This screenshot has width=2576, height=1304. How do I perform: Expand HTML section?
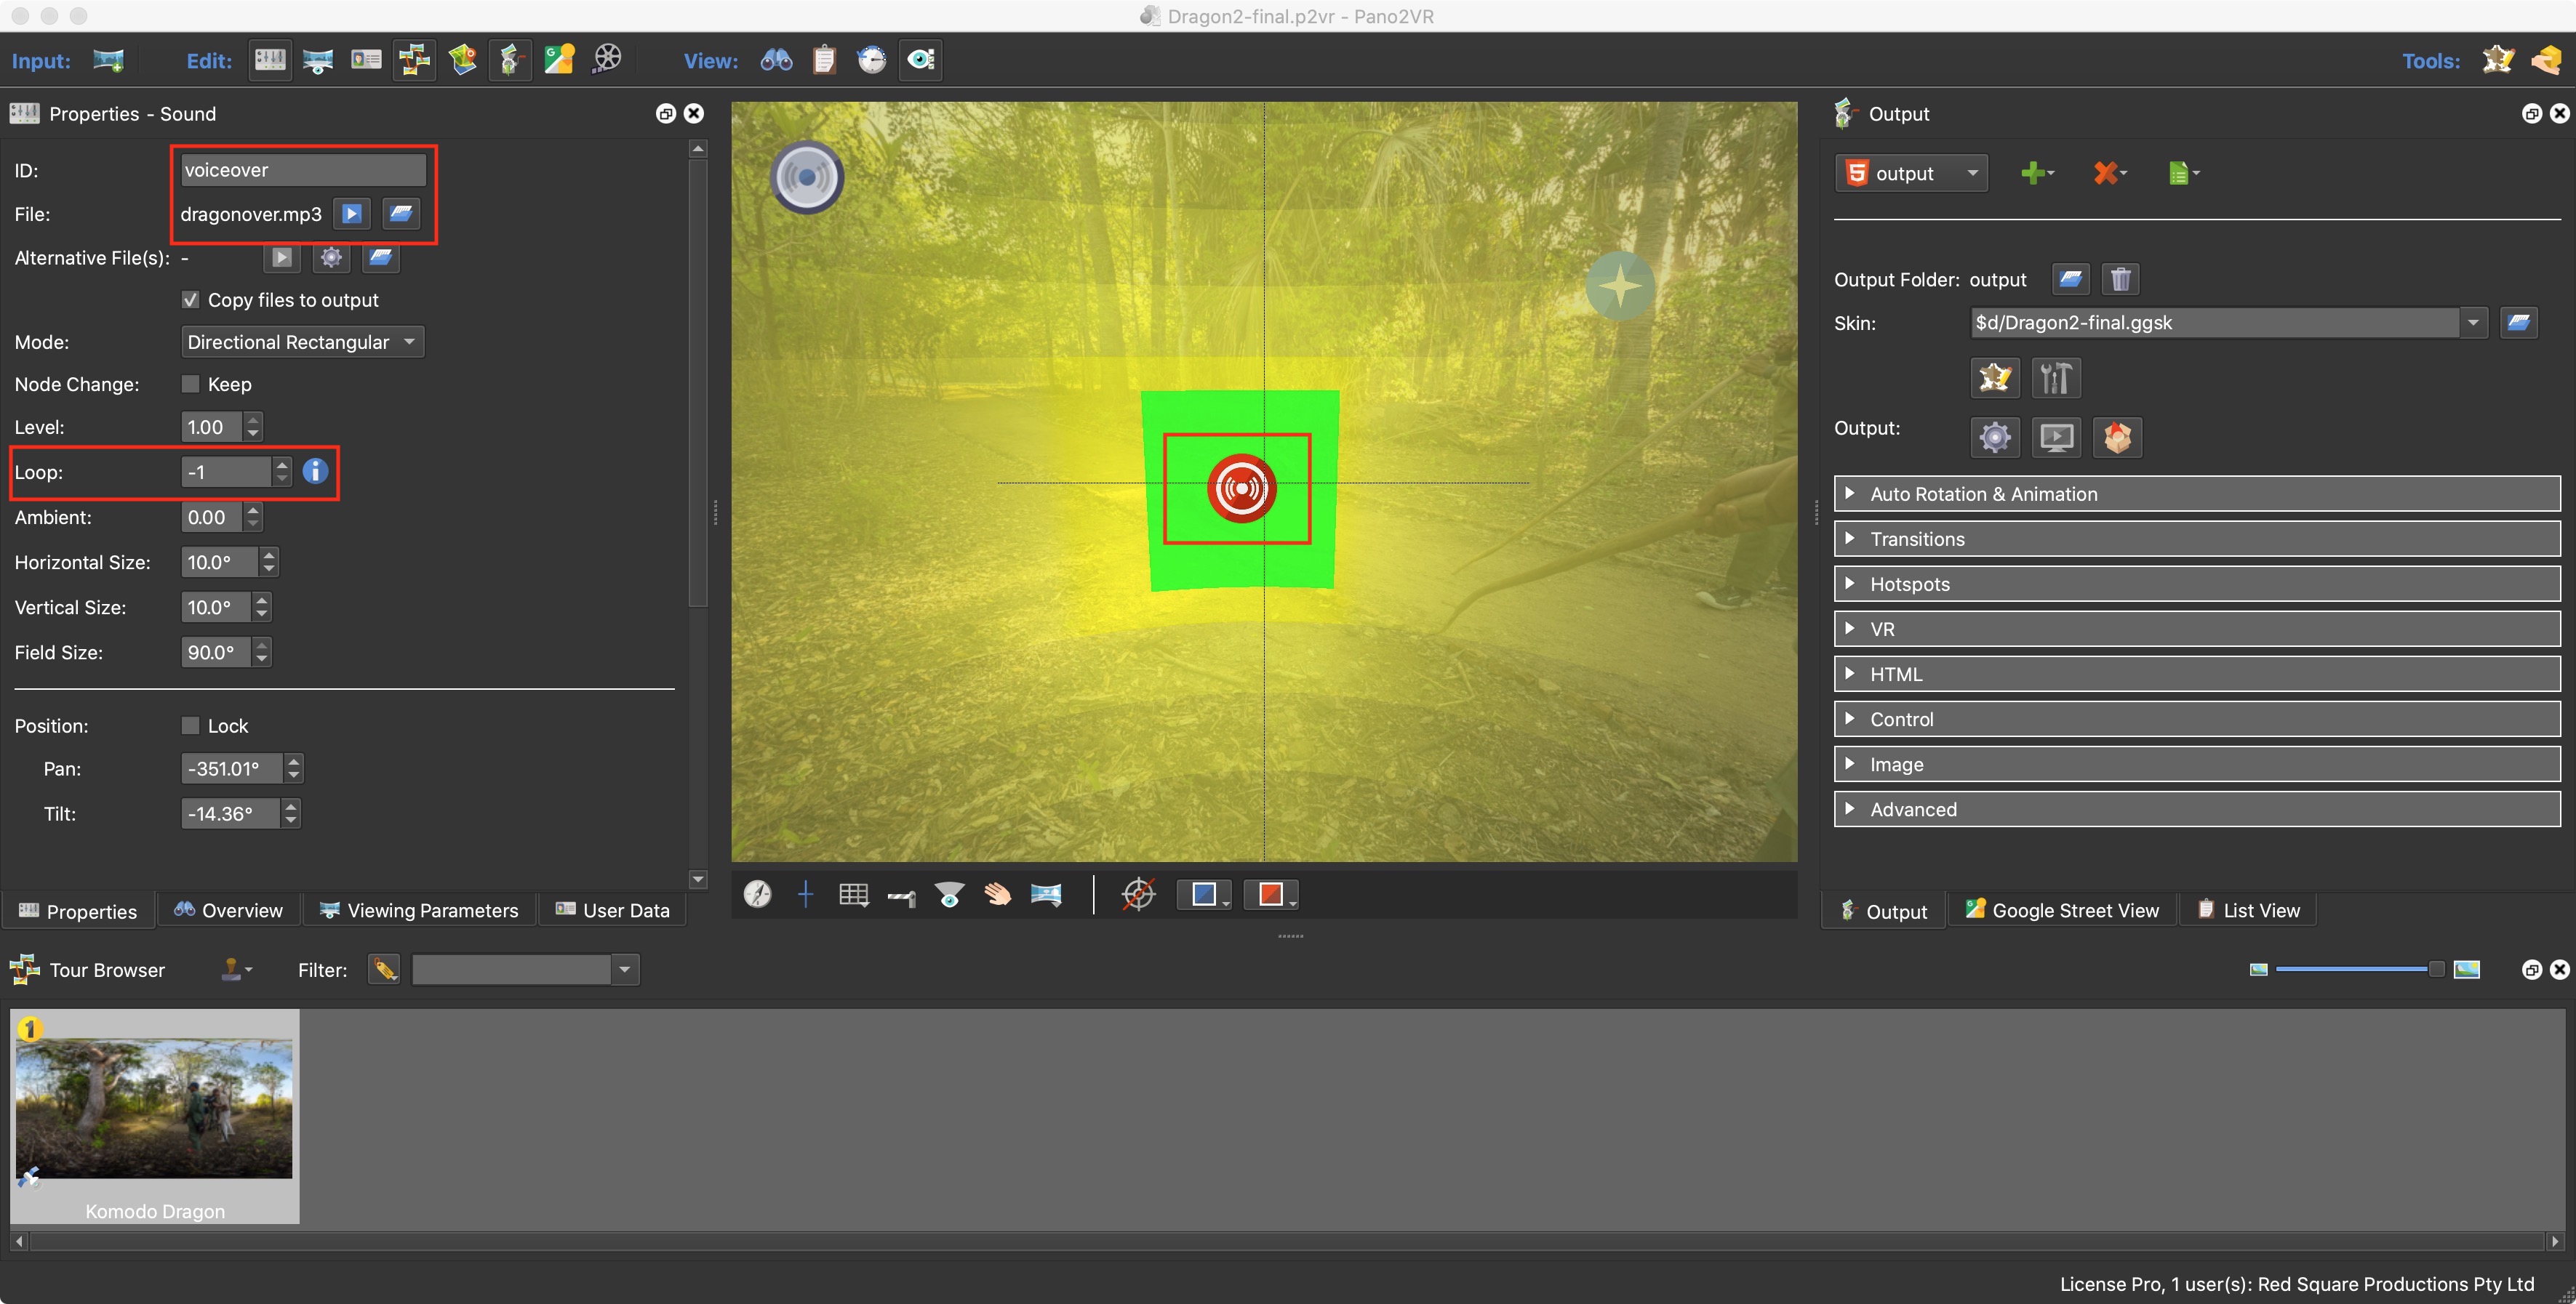2196,675
